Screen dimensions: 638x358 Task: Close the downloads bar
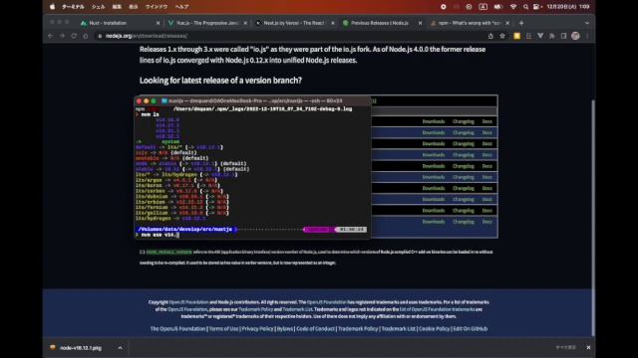pos(588,347)
